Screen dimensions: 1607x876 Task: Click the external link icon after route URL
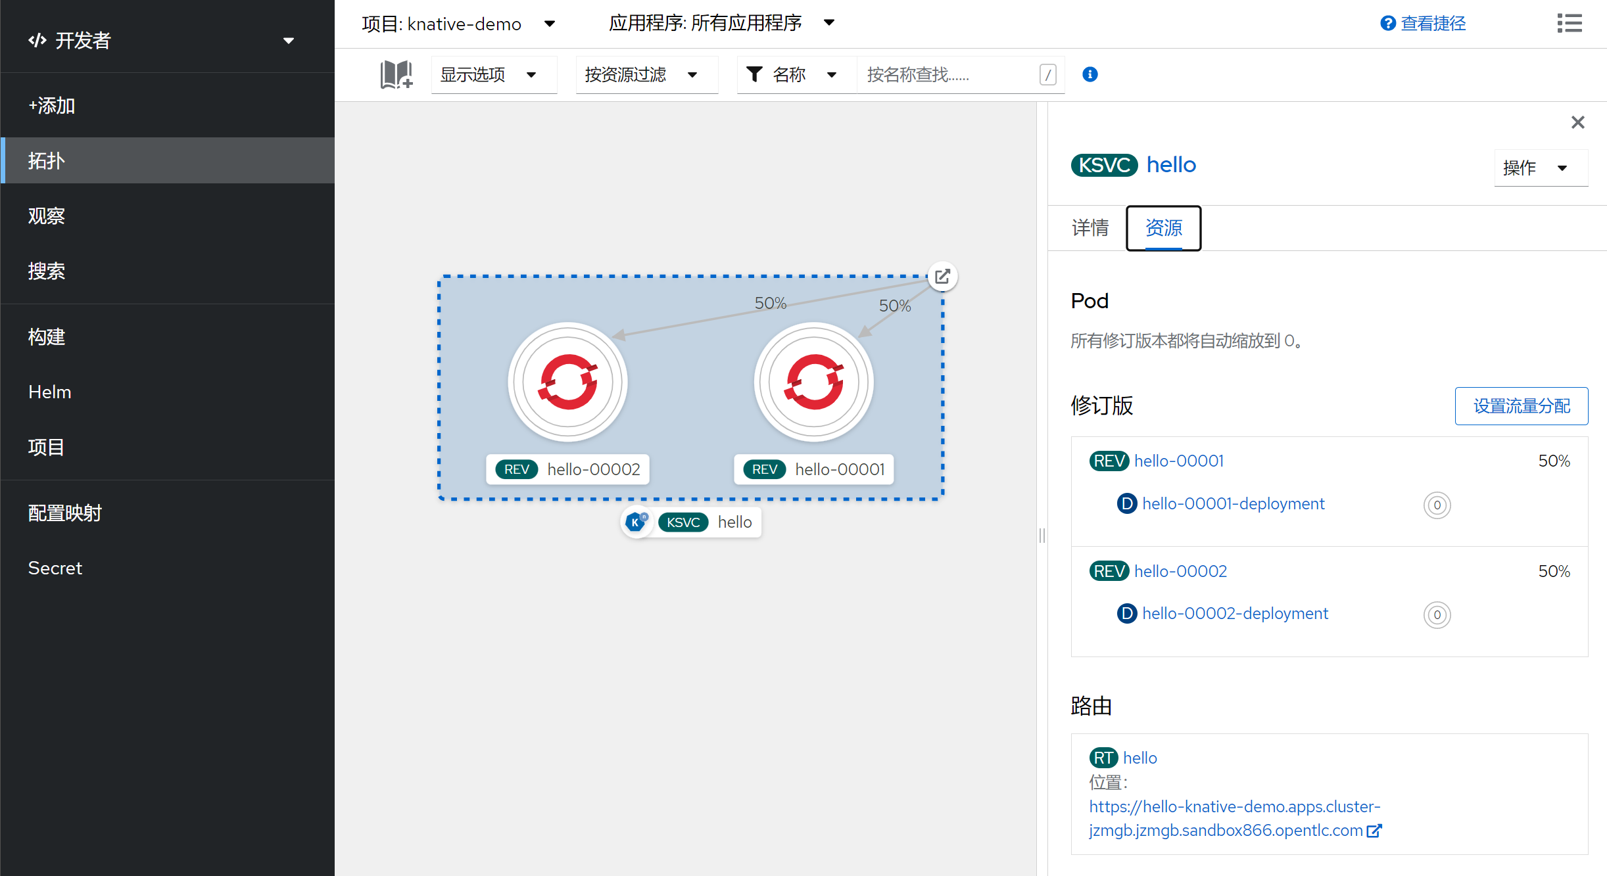(1374, 831)
